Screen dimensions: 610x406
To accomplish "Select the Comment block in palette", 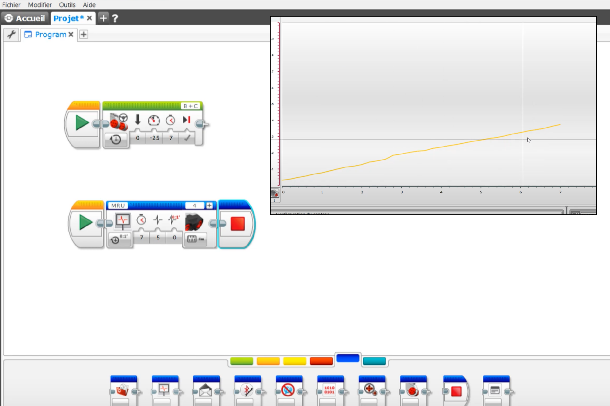I will tap(496, 390).
